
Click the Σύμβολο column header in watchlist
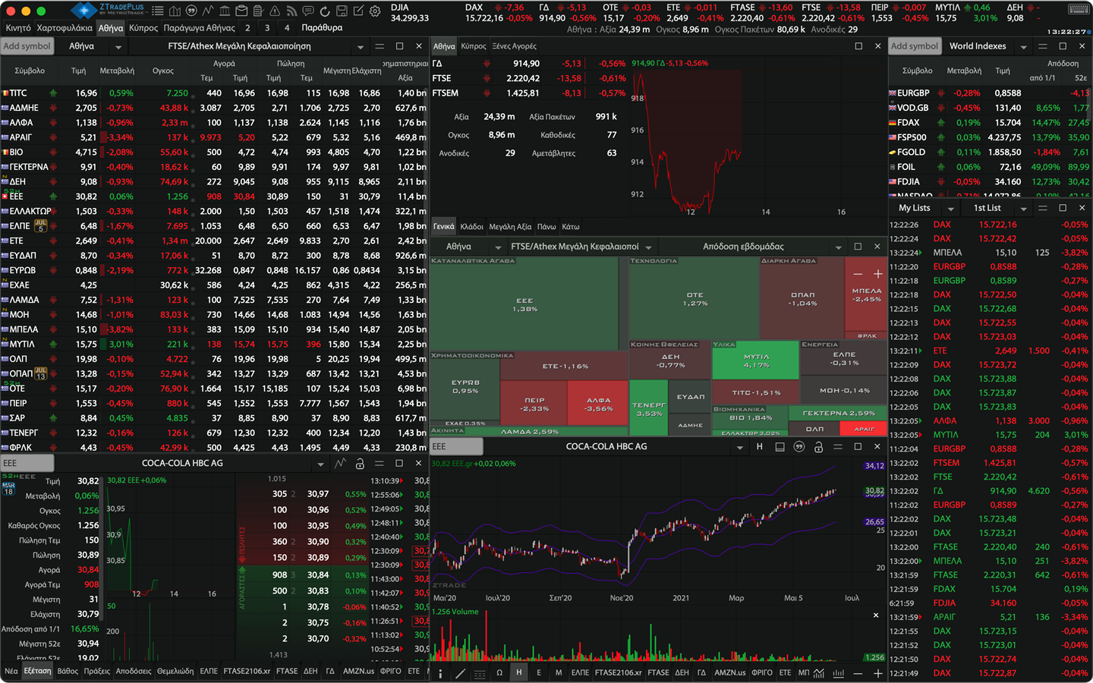[x=30, y=71]
